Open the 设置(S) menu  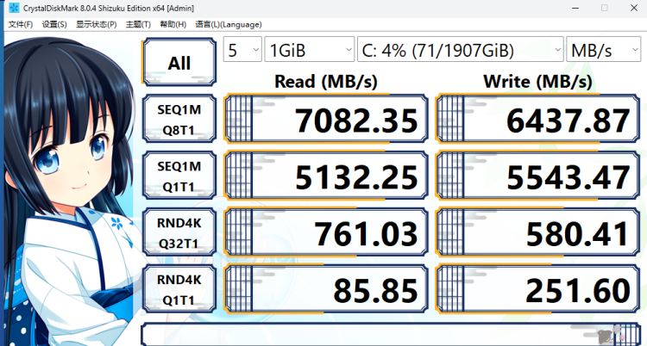click(54, 25)
